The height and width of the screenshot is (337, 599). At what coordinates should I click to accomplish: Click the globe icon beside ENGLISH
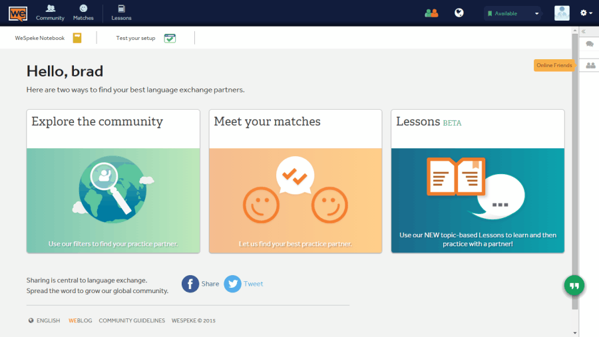31,320
